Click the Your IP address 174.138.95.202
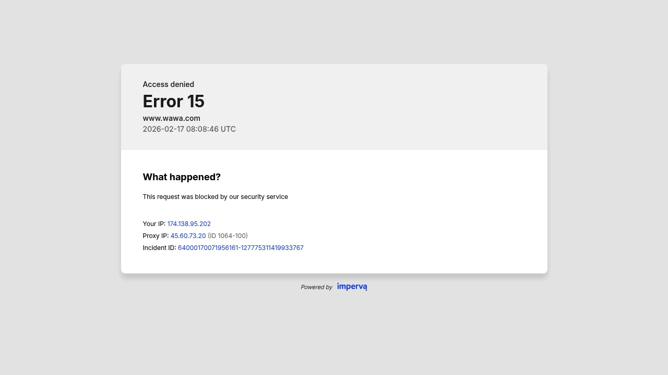This screenshot has height=375, width=668. click(189, 224)
